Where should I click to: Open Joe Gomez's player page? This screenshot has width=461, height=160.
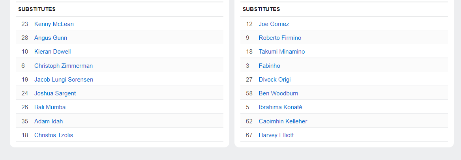pos(274,24)
